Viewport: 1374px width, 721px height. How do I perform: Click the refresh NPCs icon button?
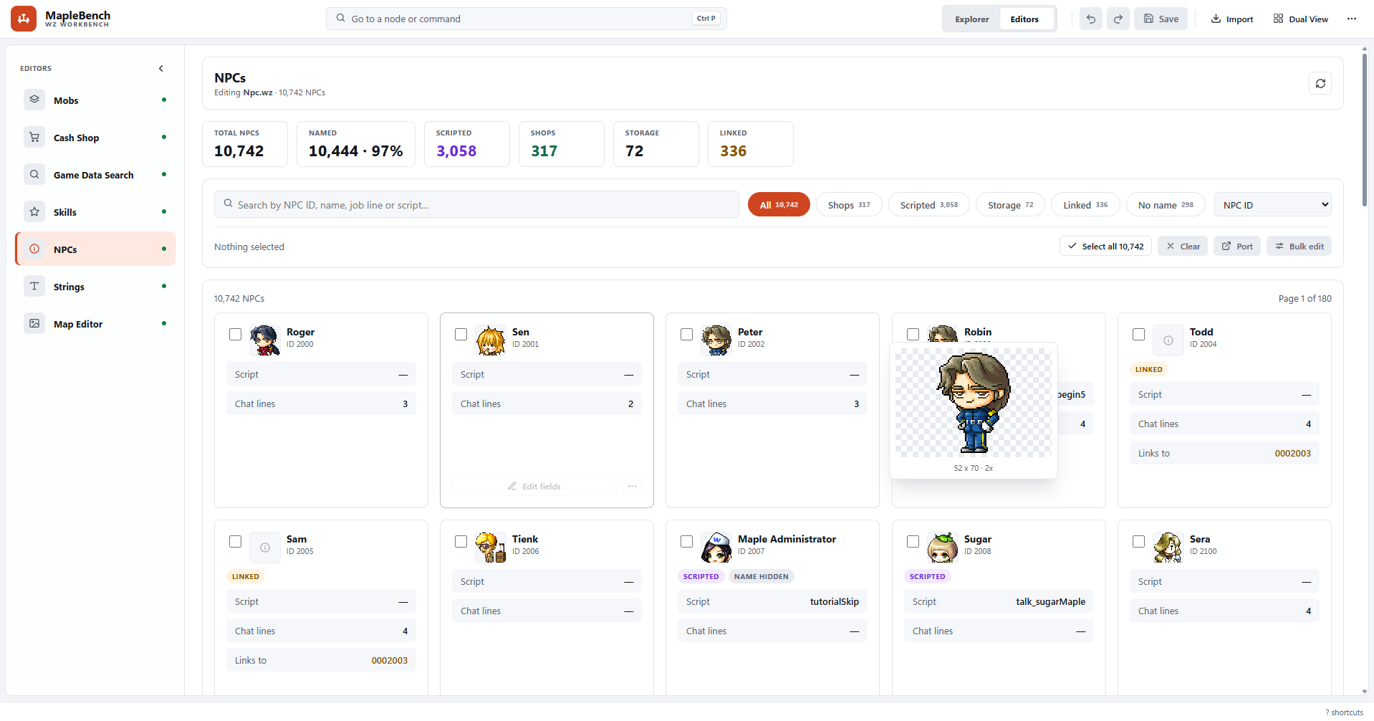click(x=1320, y=83)
